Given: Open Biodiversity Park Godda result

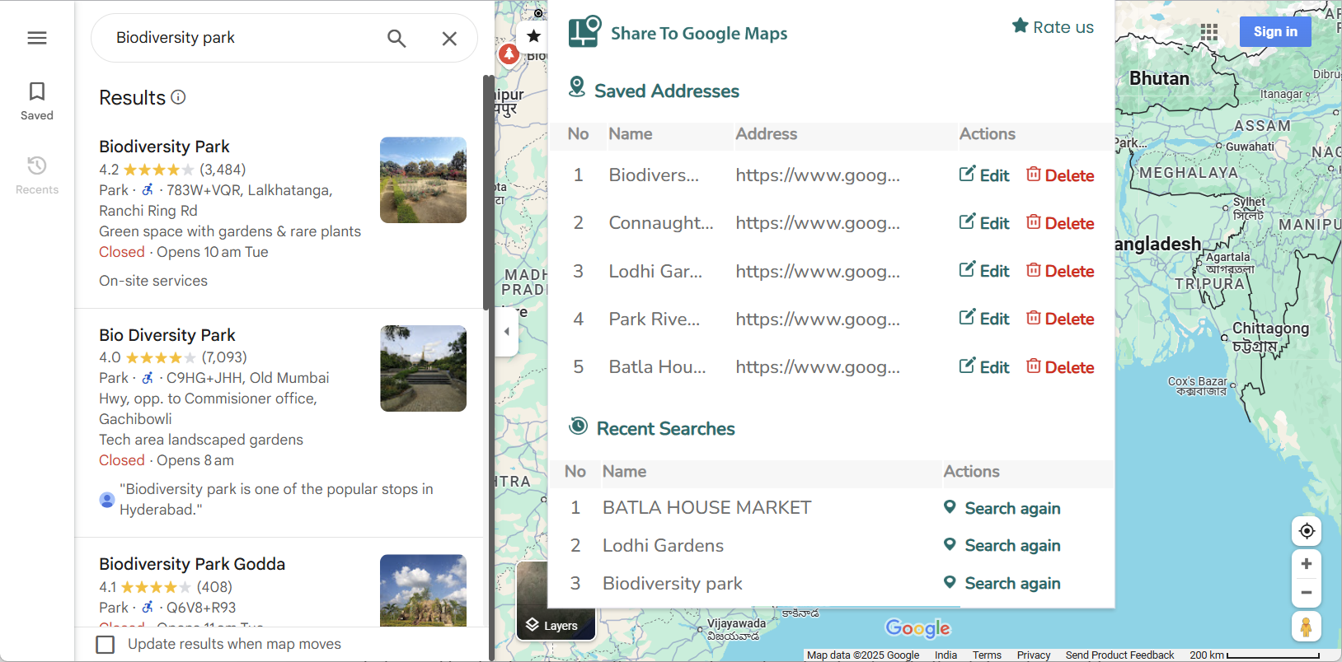Looking at the screenshot, I should click(x=192, y=564).
